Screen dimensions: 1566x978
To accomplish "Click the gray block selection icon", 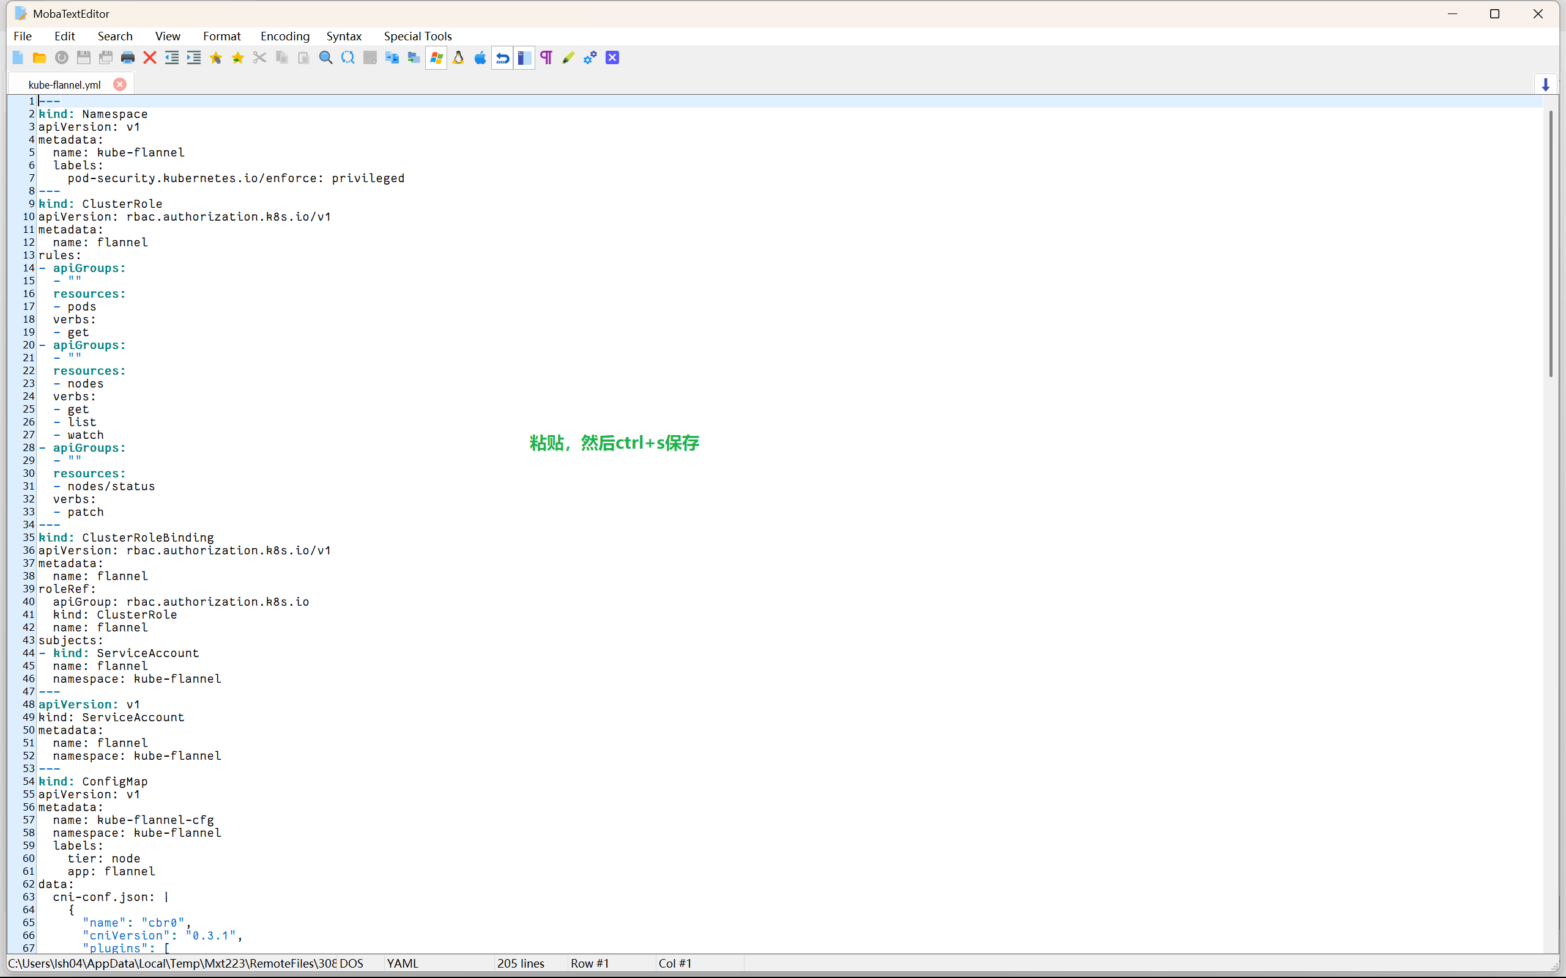I will pos(369,57).
